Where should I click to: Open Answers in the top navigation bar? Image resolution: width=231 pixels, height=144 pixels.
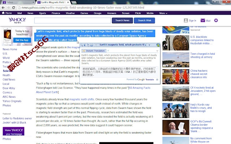tap(112, 13)
